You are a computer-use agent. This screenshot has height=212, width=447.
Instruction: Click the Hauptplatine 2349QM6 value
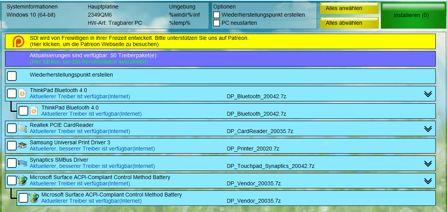tap(100, 15)
